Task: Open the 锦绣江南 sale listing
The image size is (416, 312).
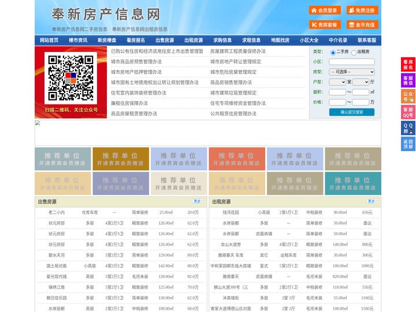Action: [x=57, y=287]
